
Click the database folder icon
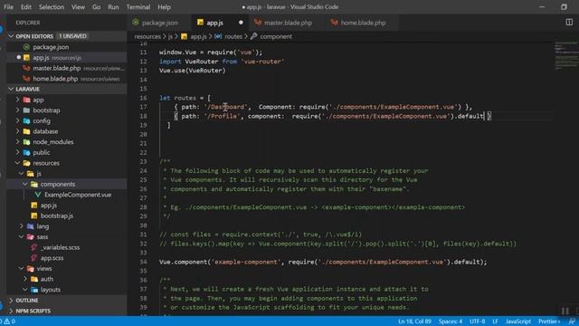26,131
